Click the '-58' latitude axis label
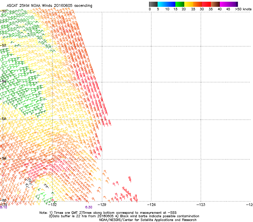 (x=3, y=158)
